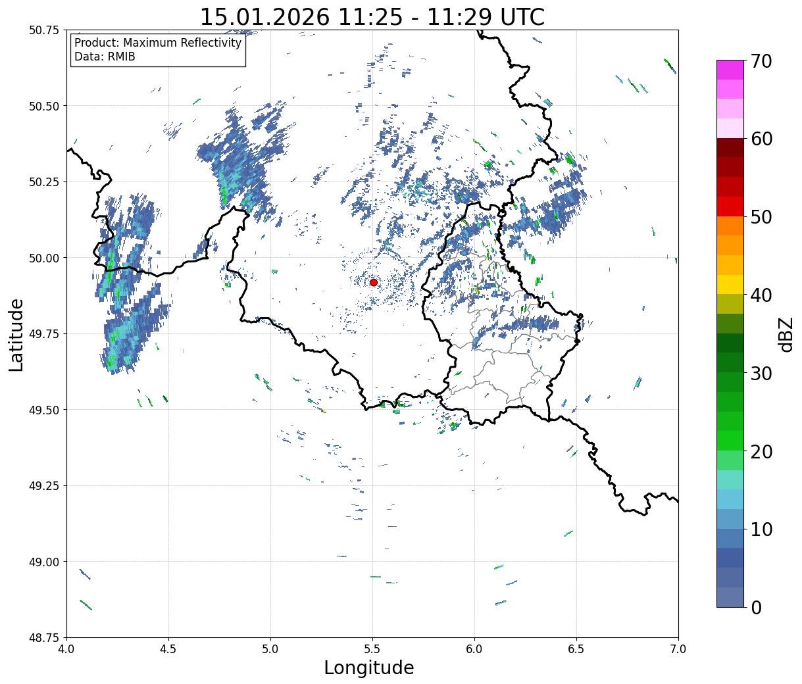
Task: Click the magenta swatch at the colorbar top
Action: coord(730,70)
